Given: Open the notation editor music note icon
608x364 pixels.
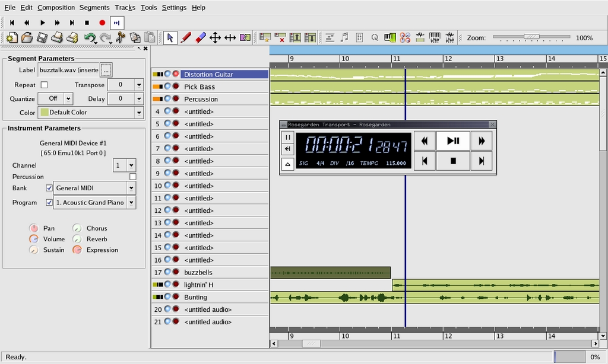Looking at the screenshot, I should tap(345, 38).
